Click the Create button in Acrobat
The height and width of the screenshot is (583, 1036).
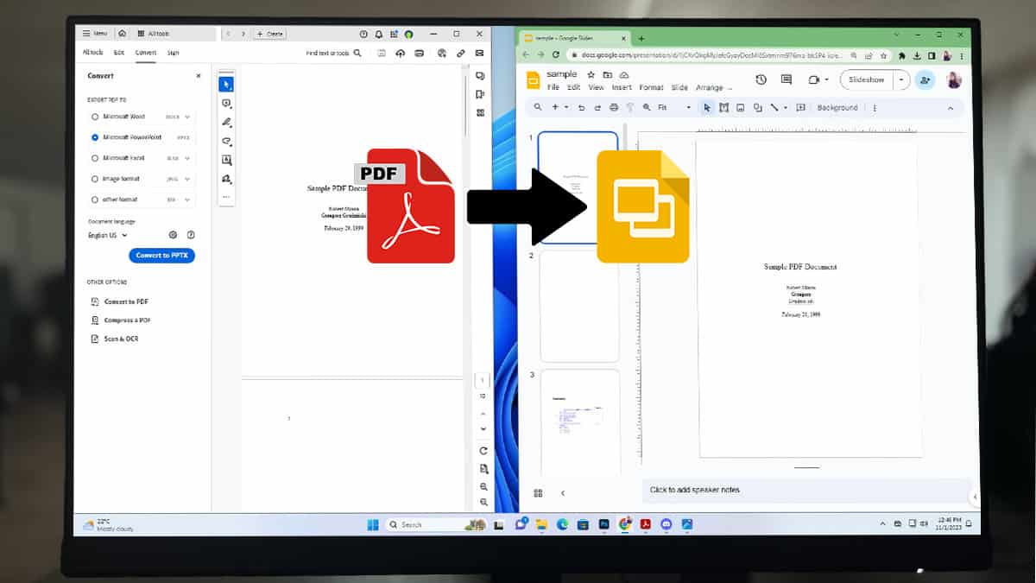pyautogui.click(x=270, y=34)
